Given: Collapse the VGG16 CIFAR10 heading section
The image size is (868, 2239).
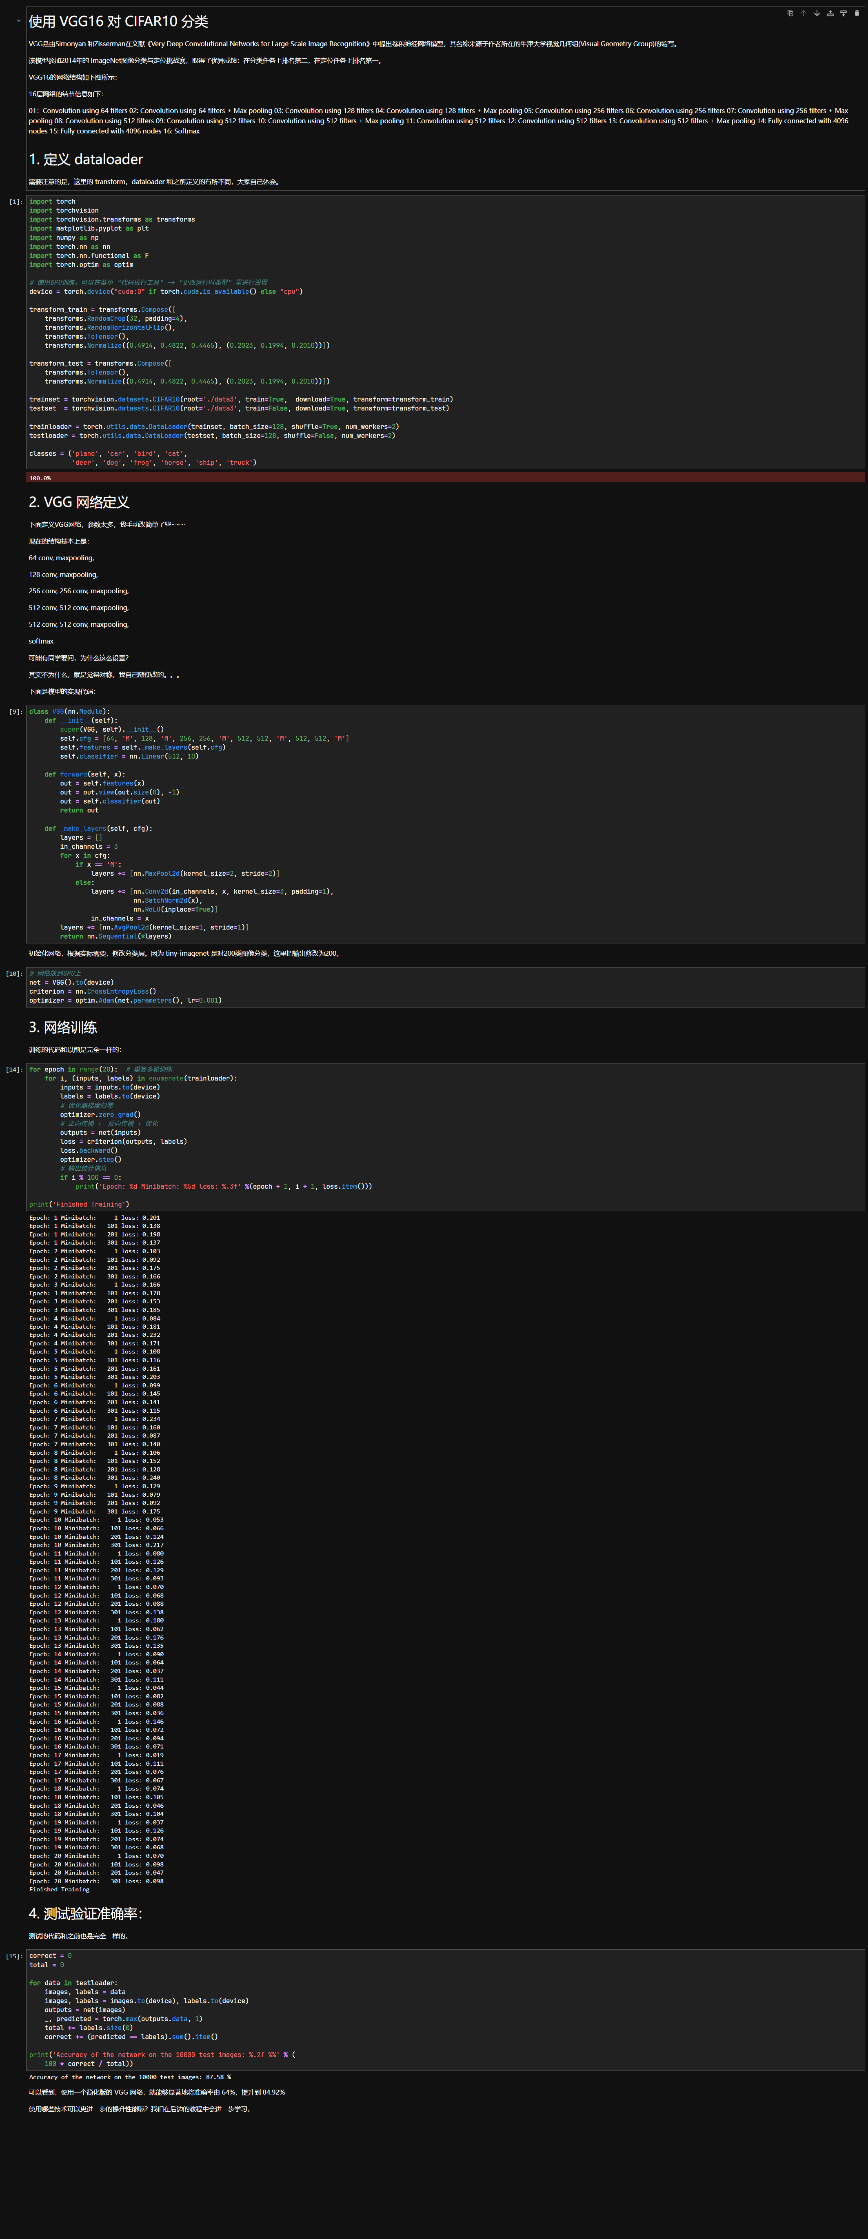Looking at the screenshot, I should tap(18, 21).
